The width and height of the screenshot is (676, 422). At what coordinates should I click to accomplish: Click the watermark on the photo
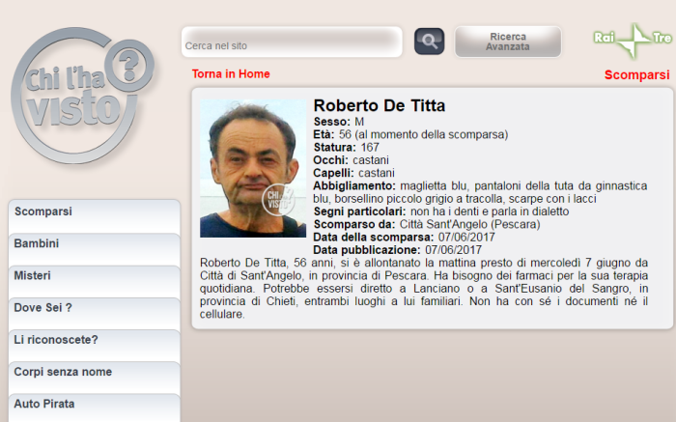tap(278, 200)
